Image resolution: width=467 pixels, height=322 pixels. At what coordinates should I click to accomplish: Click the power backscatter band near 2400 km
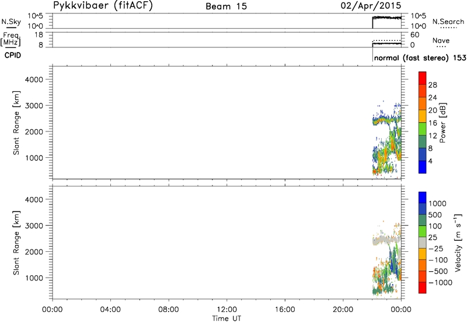pyautogui.click(x=386, y=120)
